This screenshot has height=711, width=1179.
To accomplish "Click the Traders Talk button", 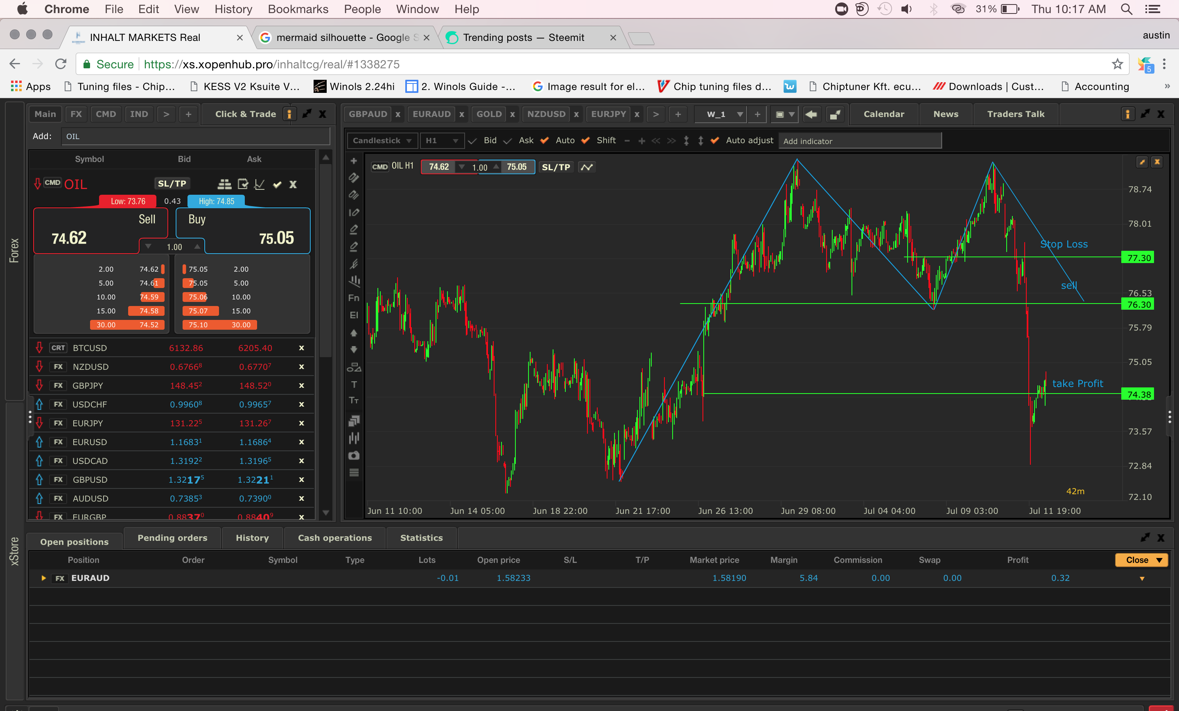I will (1015, 114).
